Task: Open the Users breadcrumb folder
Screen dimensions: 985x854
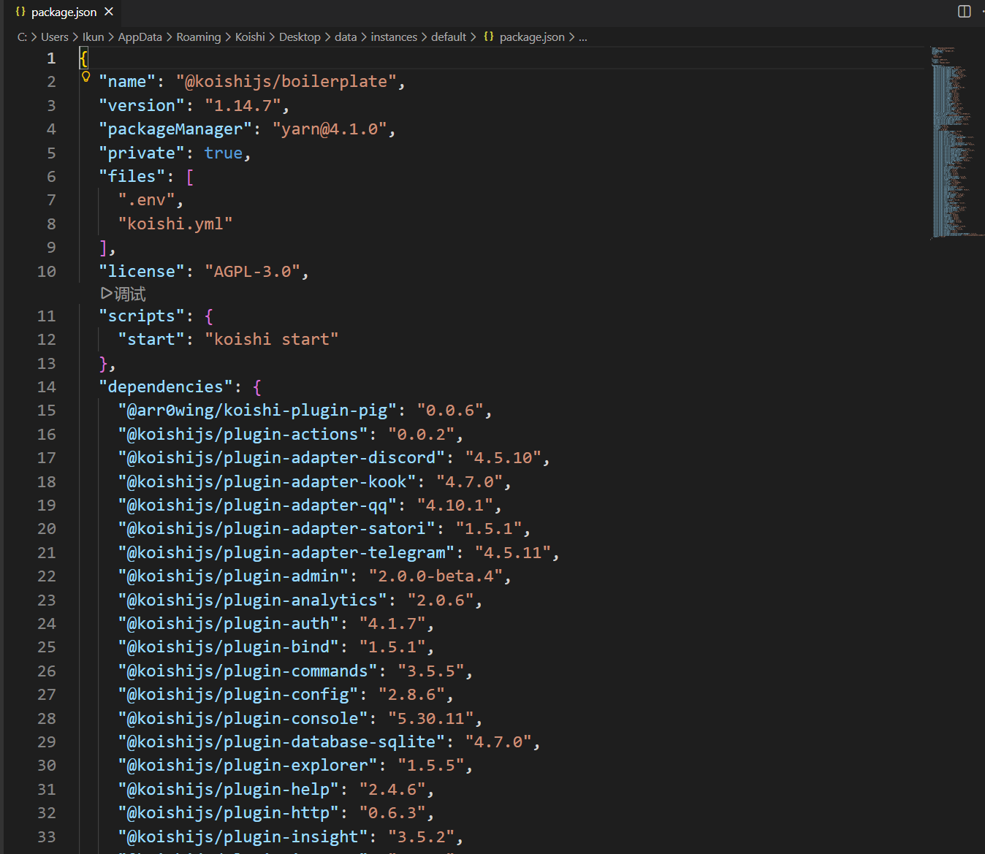Action: [x=54, y=37]
